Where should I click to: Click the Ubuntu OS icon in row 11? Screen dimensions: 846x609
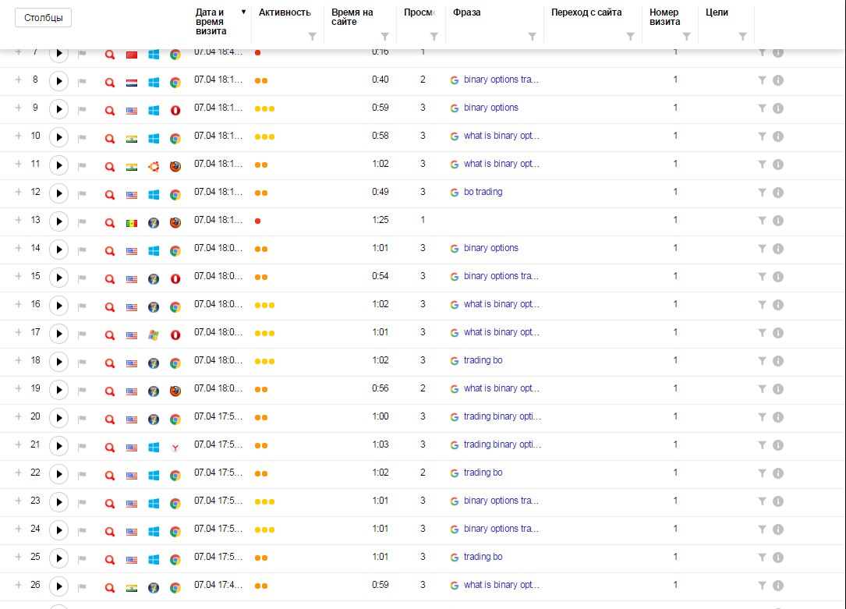pyautogui.click(x=154, y=167)
